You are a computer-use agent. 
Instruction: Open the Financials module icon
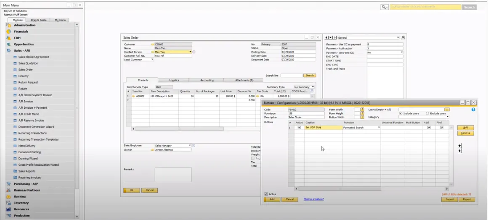point(8,31)
